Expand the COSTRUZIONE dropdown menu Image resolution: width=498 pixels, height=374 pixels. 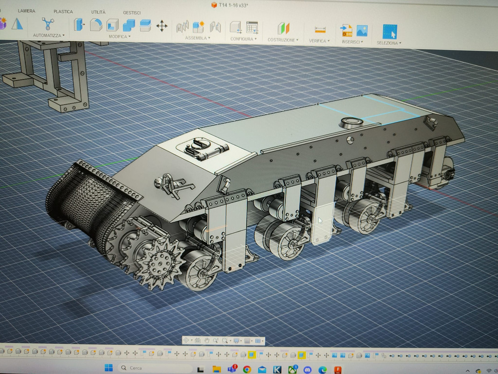tap(283, 40)
